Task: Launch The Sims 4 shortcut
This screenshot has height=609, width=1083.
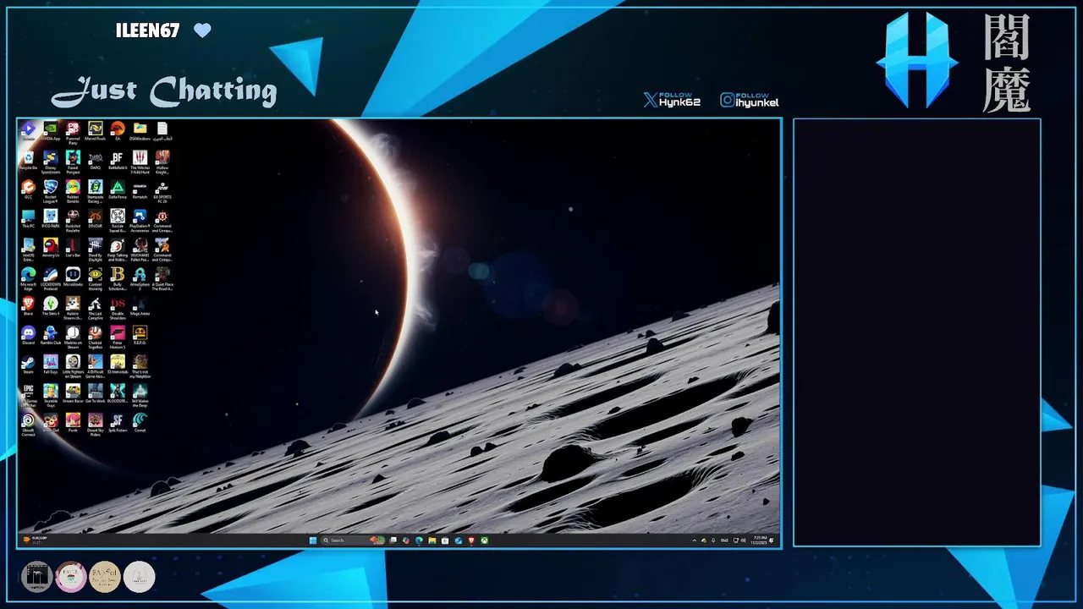Action: (51, 307)
